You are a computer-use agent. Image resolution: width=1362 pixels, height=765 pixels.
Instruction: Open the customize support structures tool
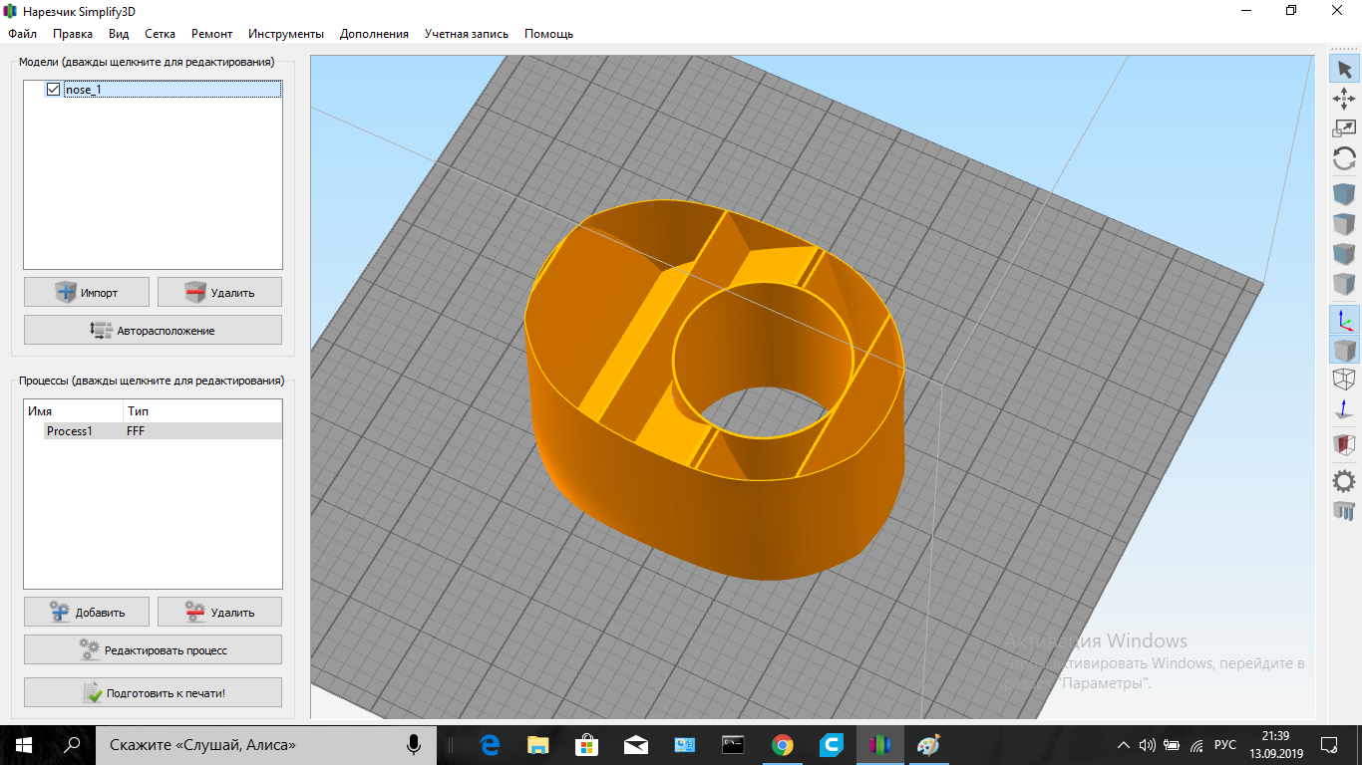point(1344,511)
